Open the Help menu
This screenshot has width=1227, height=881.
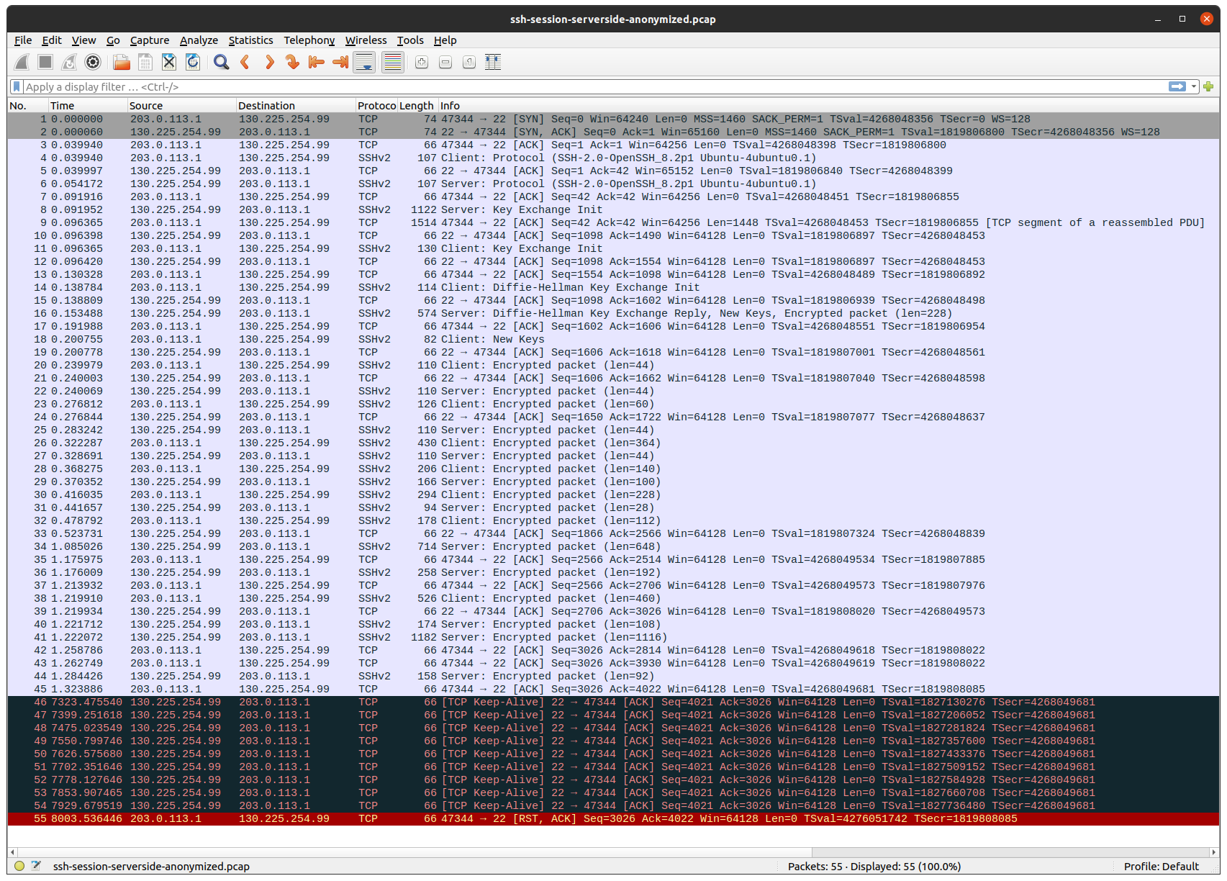tap(445, 40)
